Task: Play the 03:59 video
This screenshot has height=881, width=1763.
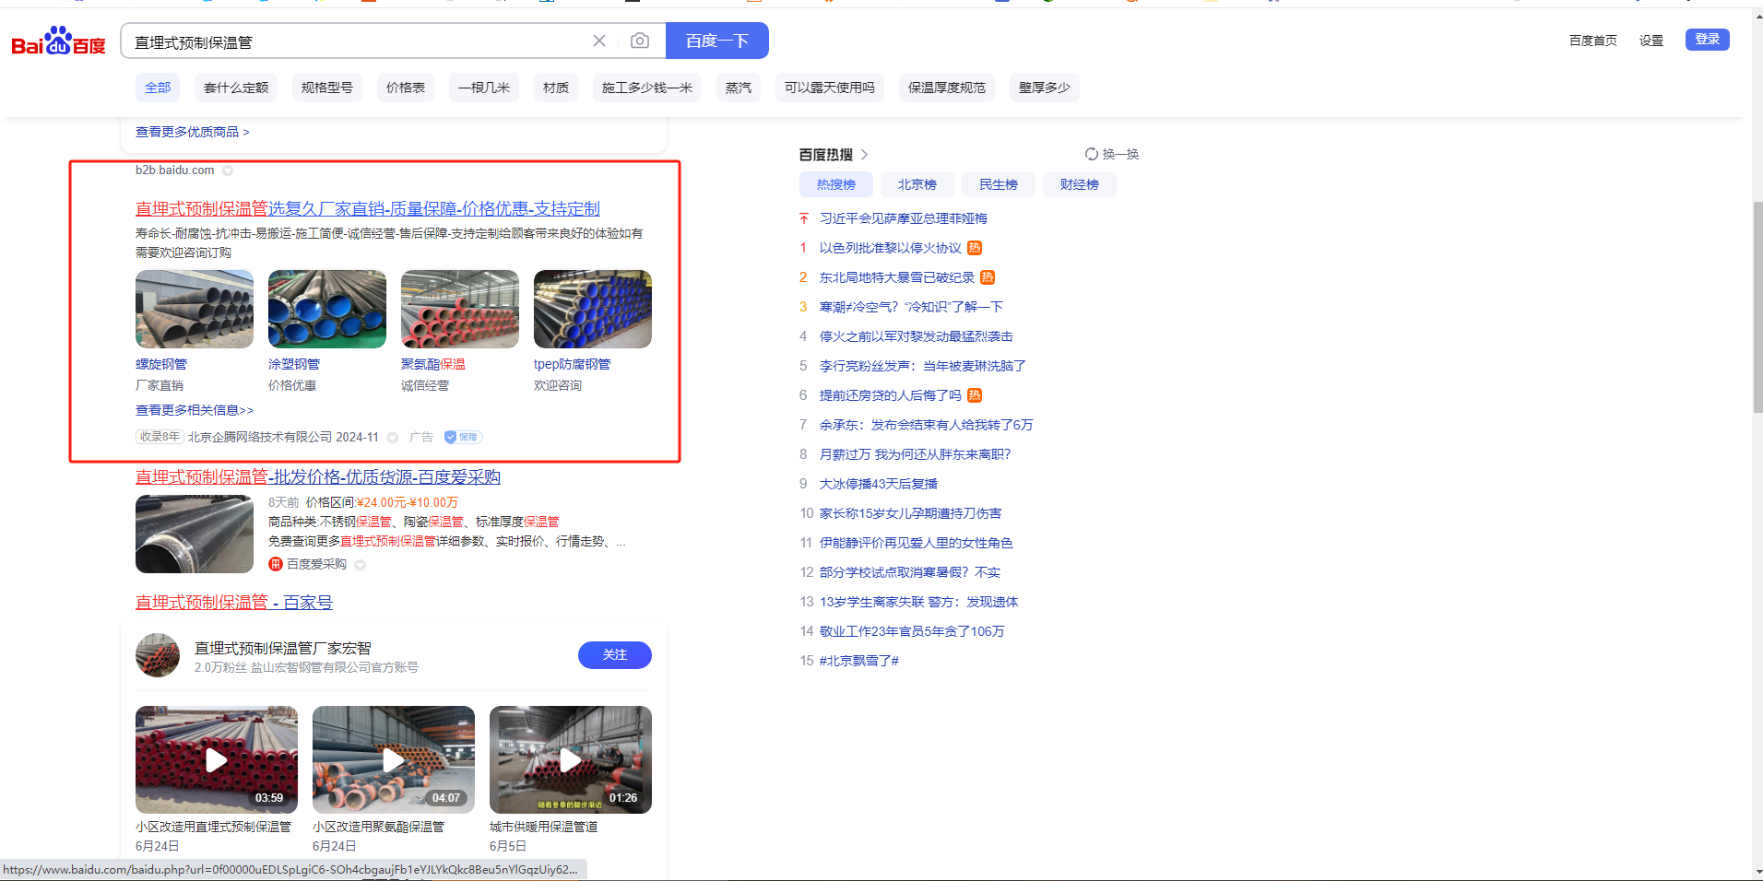Action: tap(217, 759)
